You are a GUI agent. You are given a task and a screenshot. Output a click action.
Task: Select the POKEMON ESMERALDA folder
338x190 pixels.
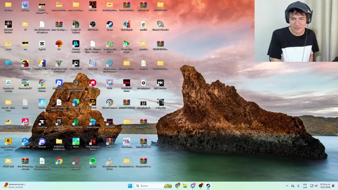(59, 144)
